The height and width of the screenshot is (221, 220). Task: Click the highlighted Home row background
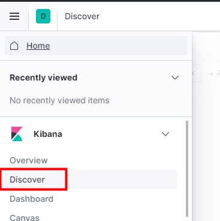96,46
